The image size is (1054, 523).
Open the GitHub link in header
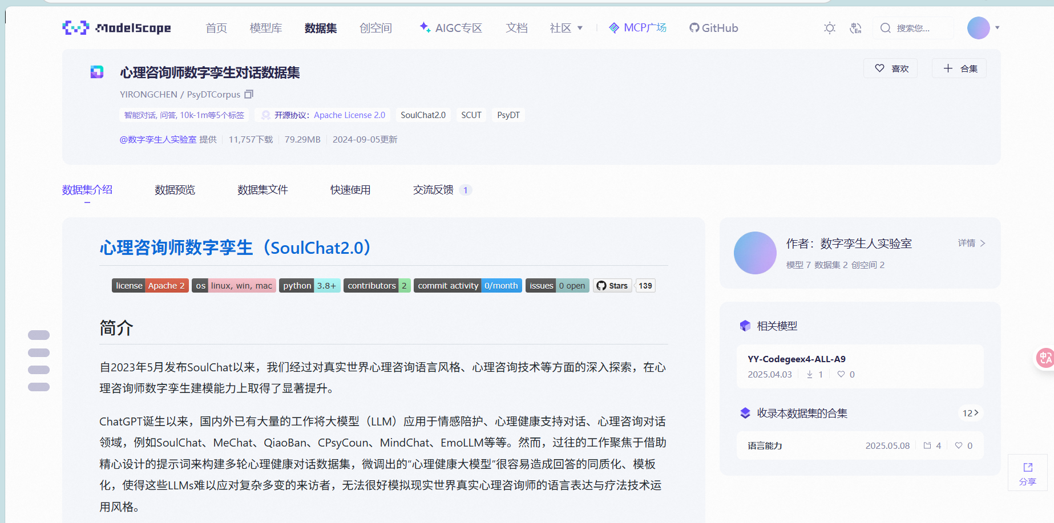point(714,28)
